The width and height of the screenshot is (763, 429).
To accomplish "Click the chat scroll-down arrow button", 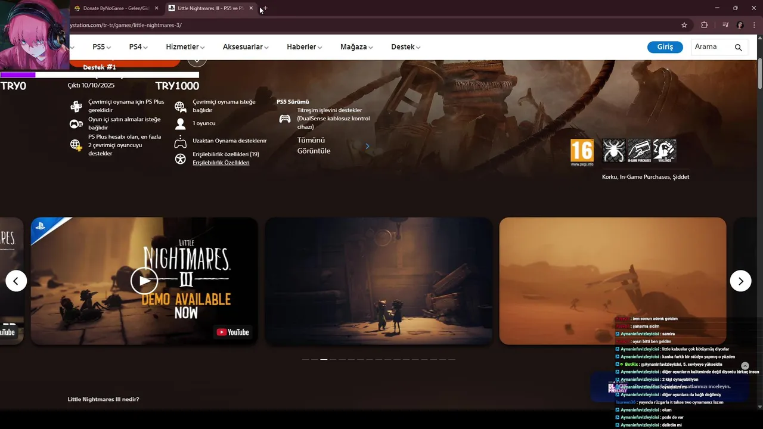I will [x=745, y=366].
